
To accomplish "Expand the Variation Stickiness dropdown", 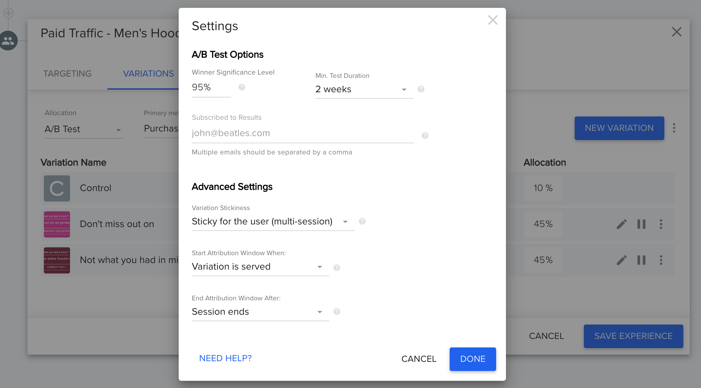I will 273,222.
